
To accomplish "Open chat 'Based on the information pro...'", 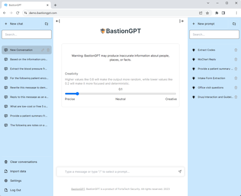I will click(x=27, y=59).
